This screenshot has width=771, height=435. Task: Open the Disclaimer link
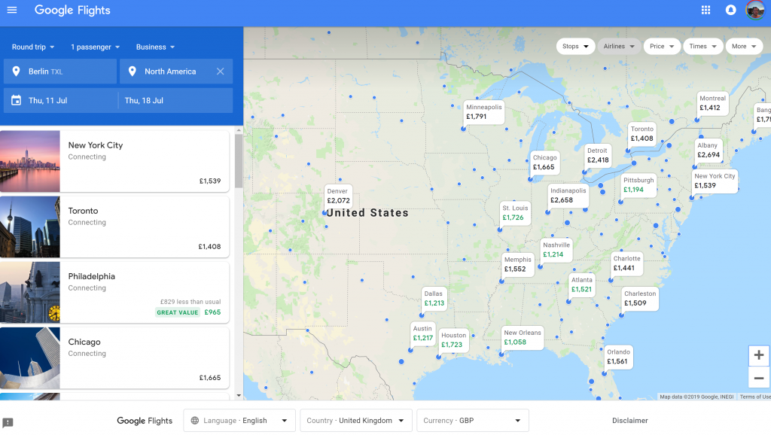[x=630, y=421]
